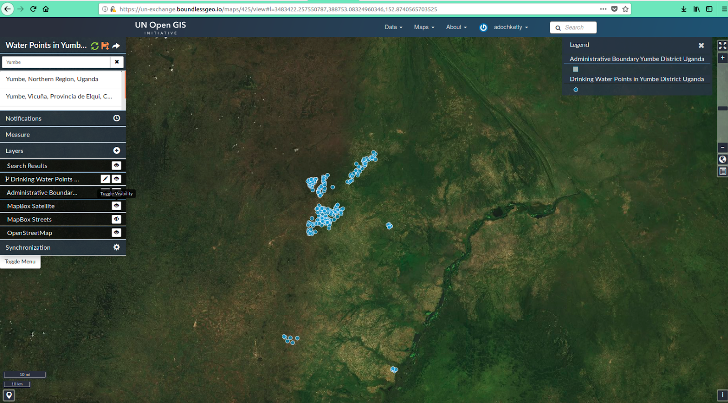Toggle visibility of MapBox Satellite layer

point(116,206)
